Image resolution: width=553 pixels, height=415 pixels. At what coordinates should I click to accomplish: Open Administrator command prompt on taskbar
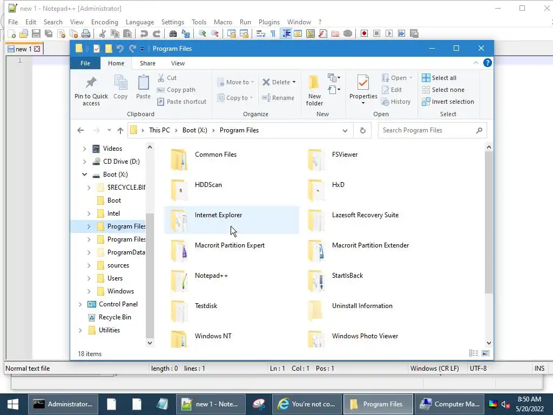[x=63, y=404]
